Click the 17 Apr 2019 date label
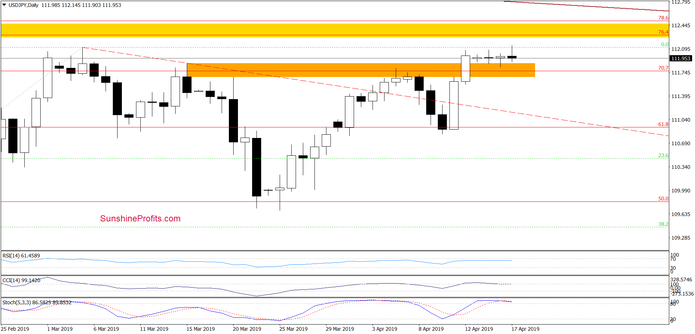Viewport: 695px width, 334px height. 525,329
